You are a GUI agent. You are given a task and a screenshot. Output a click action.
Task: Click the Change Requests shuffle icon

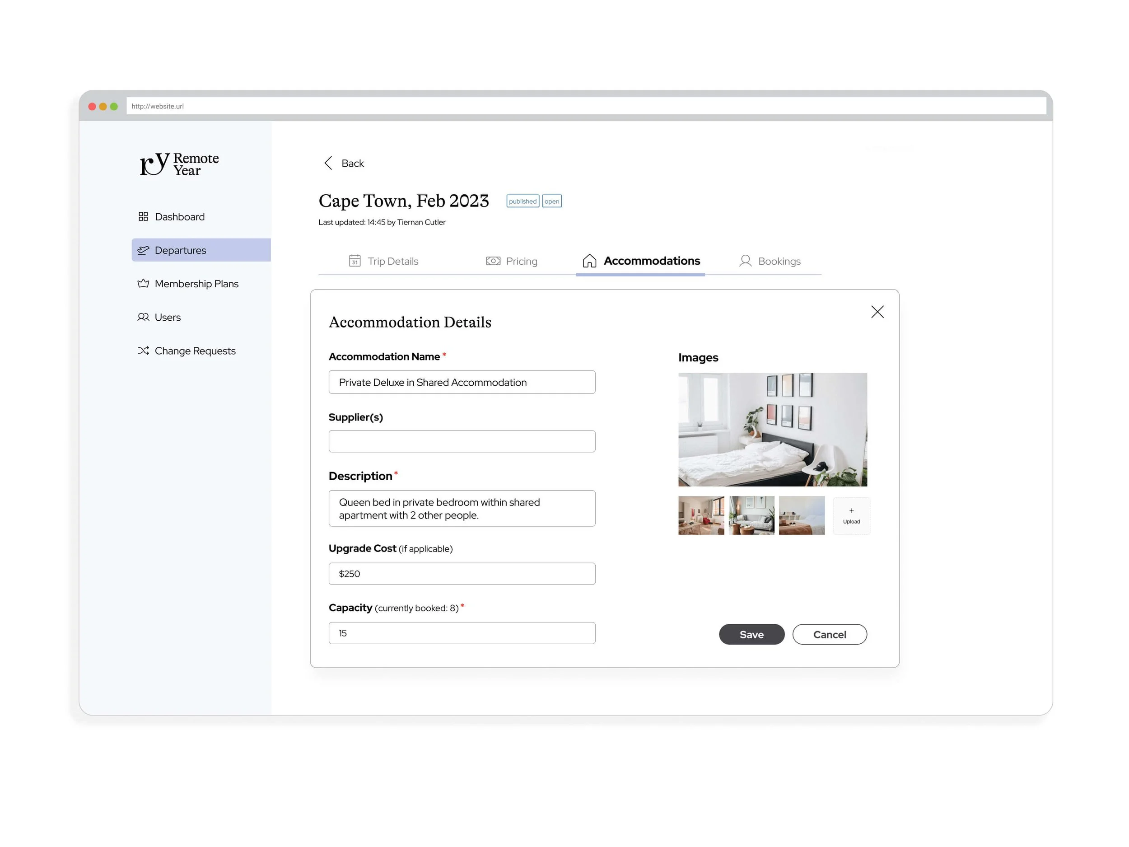144,351
